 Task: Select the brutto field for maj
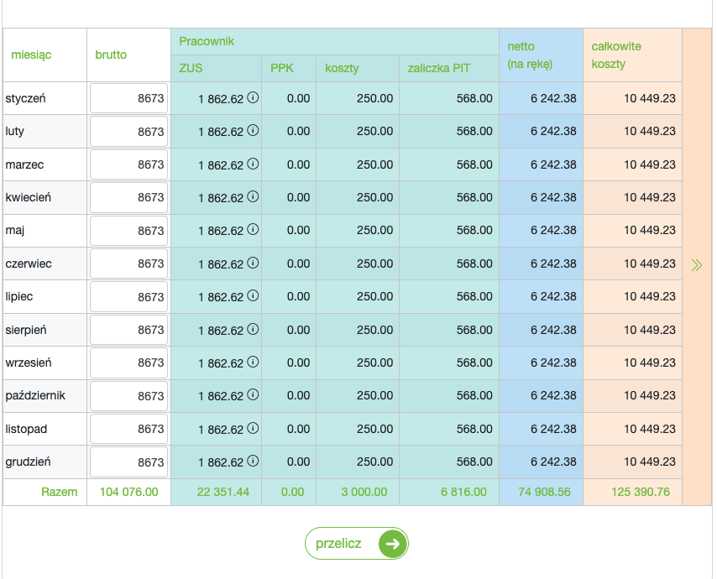pyautogui.click(x=128, y=230)
